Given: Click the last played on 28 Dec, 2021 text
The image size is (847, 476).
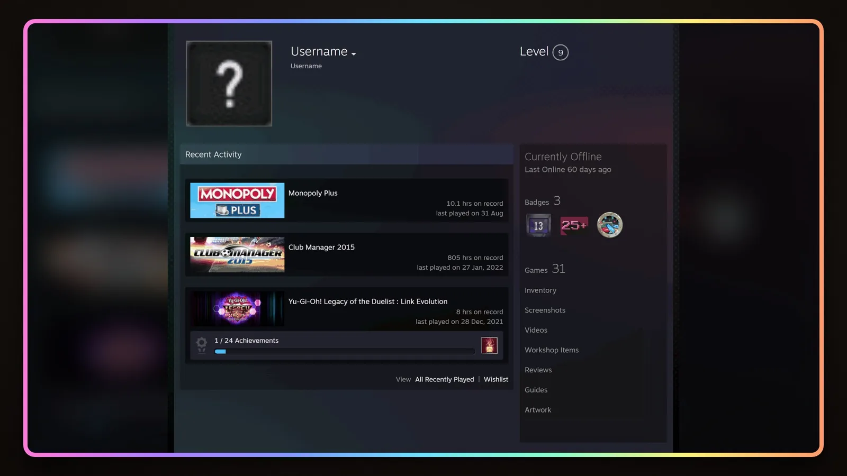Looking at the screenshot, I should [459, 322].
